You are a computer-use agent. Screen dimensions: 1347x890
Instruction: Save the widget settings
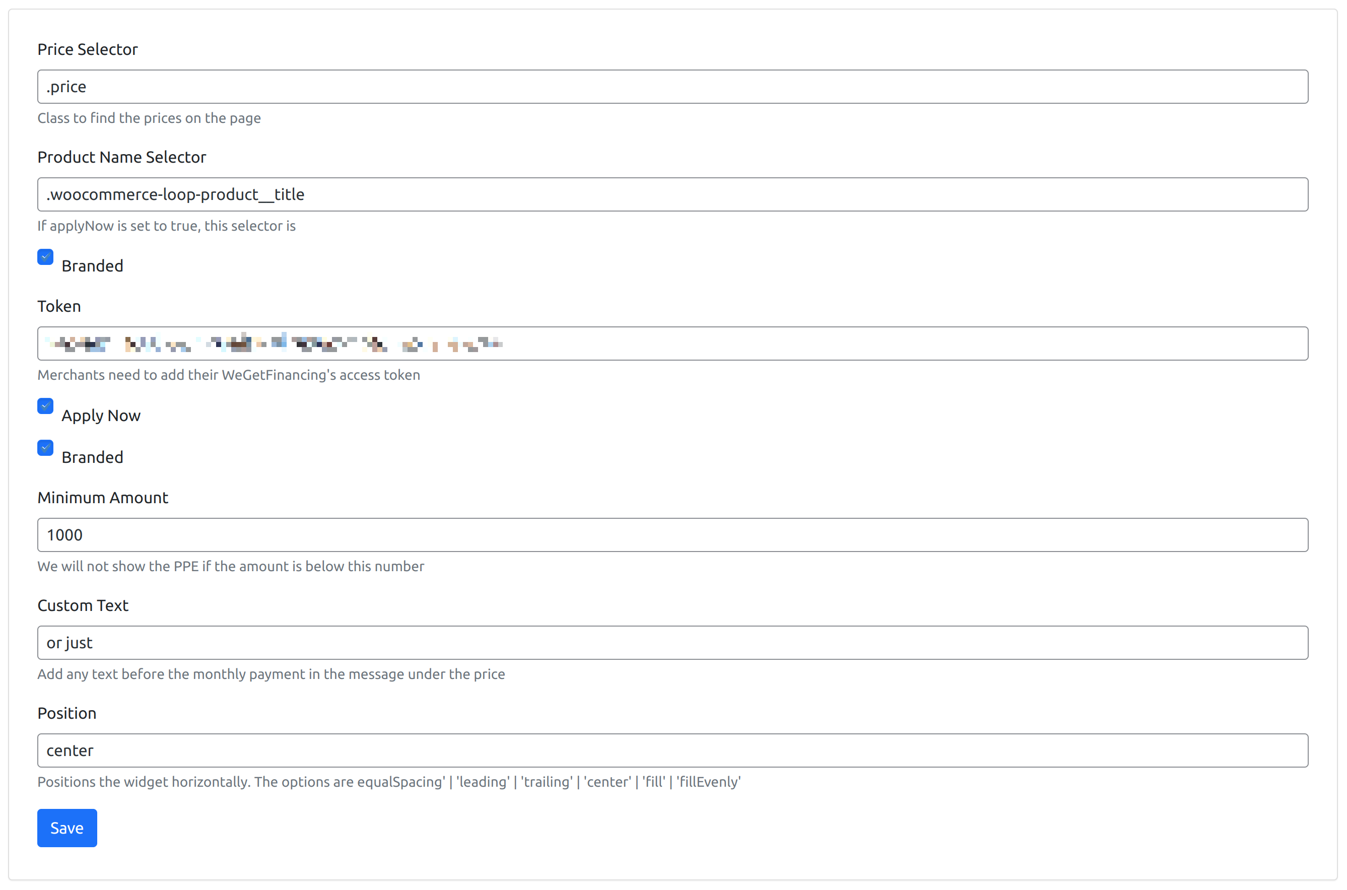point(67,828)
